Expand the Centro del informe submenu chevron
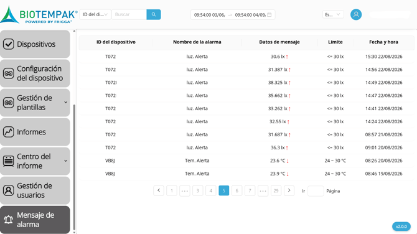The width and height of the screenshot is (417, 234). (x=66, y=161)
